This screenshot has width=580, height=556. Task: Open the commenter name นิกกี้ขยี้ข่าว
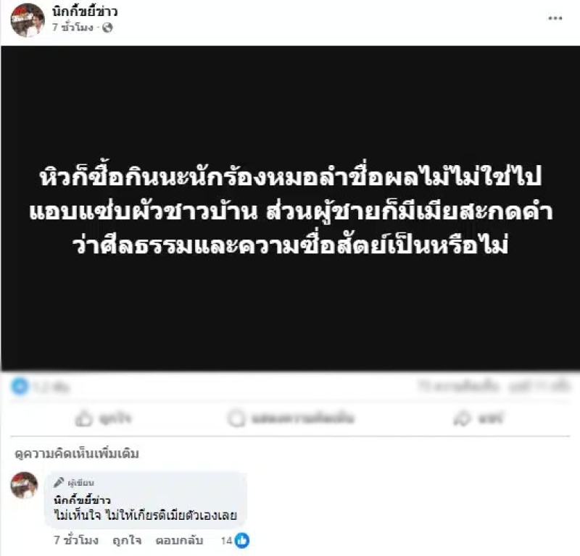click(x=82, y=500)
